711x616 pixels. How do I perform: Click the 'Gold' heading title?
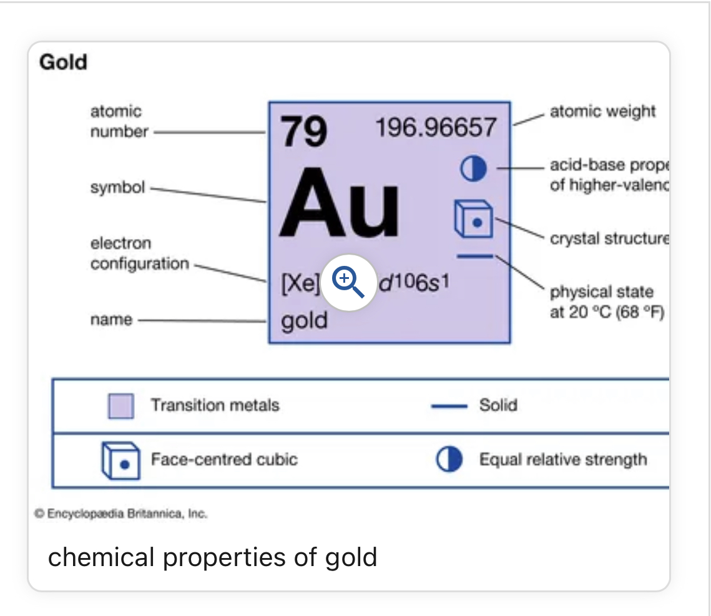63,62
